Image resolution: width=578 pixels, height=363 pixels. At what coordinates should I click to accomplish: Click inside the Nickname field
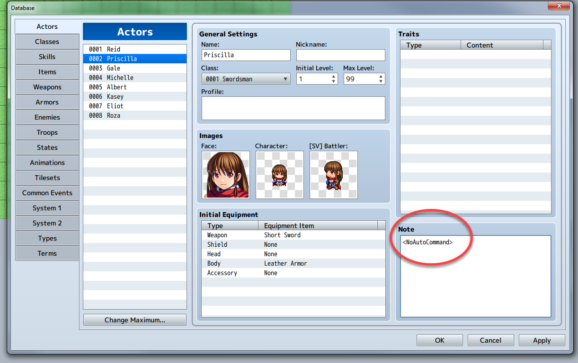click(x=340, y=55)
